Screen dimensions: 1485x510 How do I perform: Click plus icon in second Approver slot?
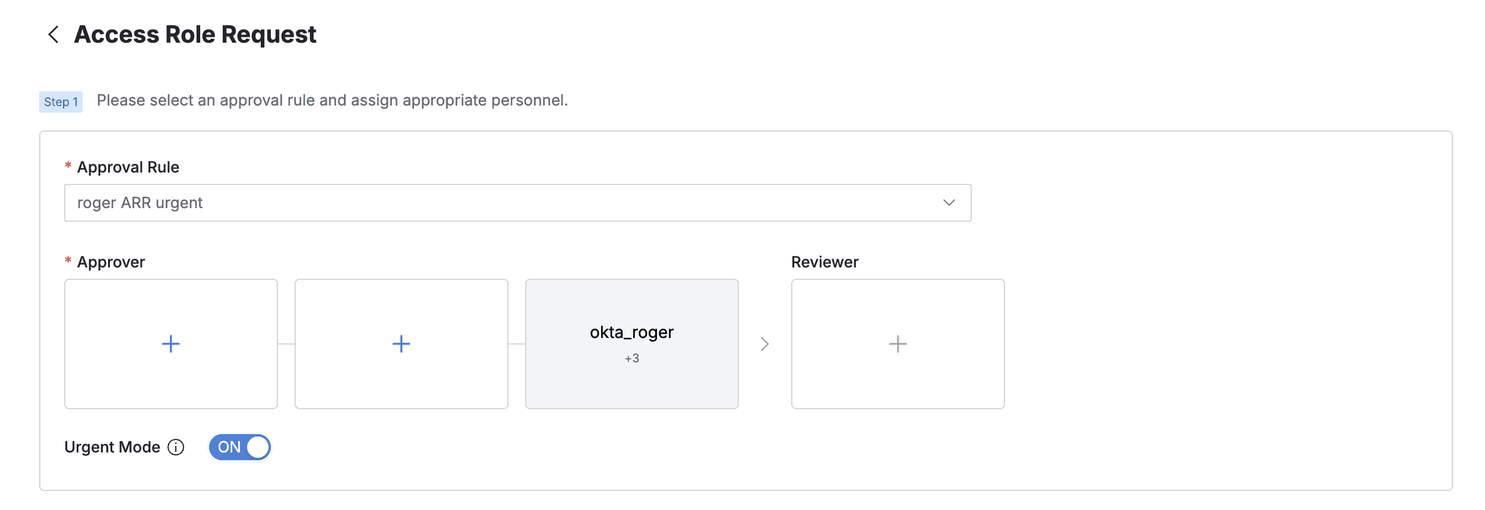click(402, 344)
